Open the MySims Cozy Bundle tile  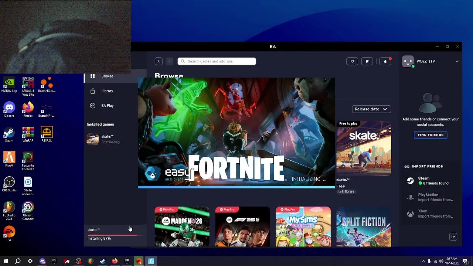tap(303, 226)
